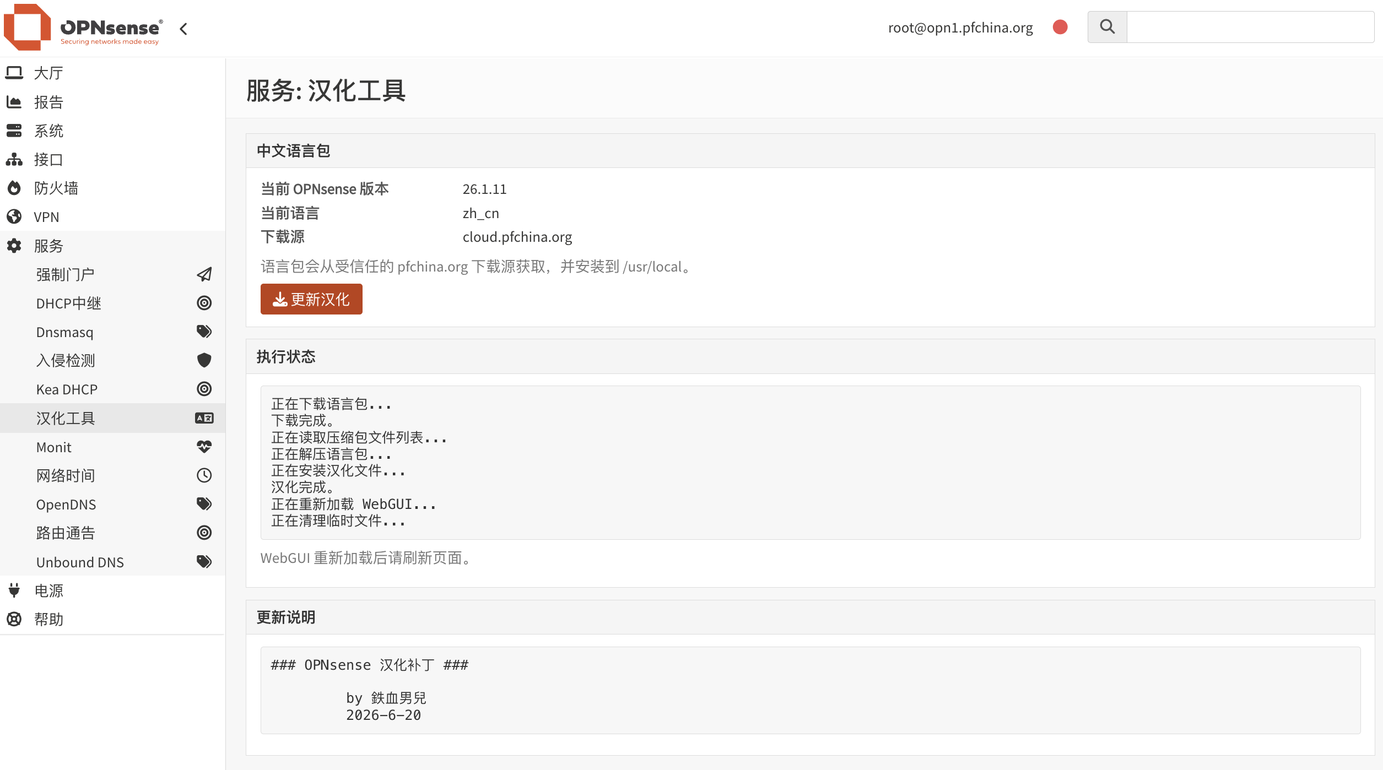Click the 执行状态 panel heading
The height and width of the screenshot is (770, 1383).
[286, 357]
